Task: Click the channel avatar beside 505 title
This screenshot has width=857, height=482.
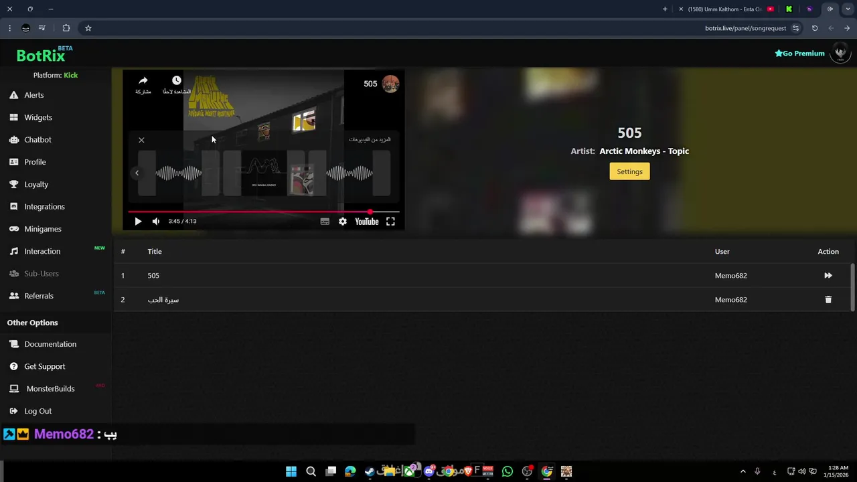Action: (391, 84)
